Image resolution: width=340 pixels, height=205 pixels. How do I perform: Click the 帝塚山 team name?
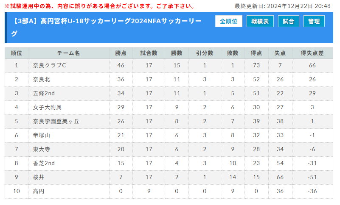coord(41,135)
